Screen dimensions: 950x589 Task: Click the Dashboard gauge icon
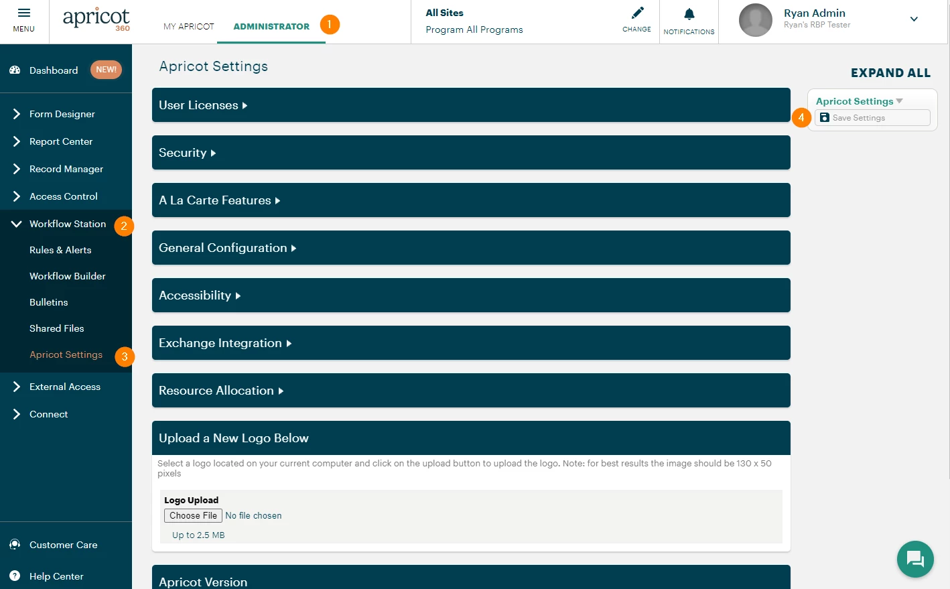pos(15,70)
